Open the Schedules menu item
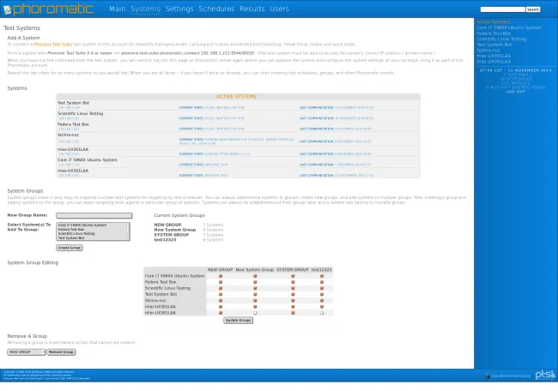Screen dimensions: 558x391 (x=216, y=9)
